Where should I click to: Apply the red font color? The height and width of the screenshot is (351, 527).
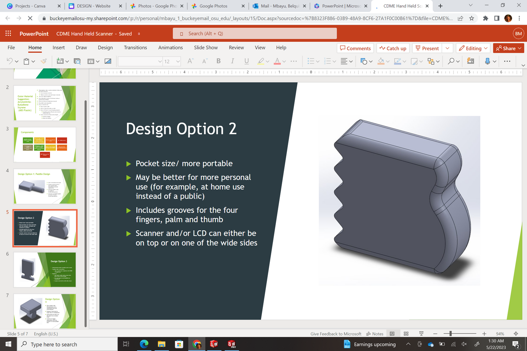(277, 61)
